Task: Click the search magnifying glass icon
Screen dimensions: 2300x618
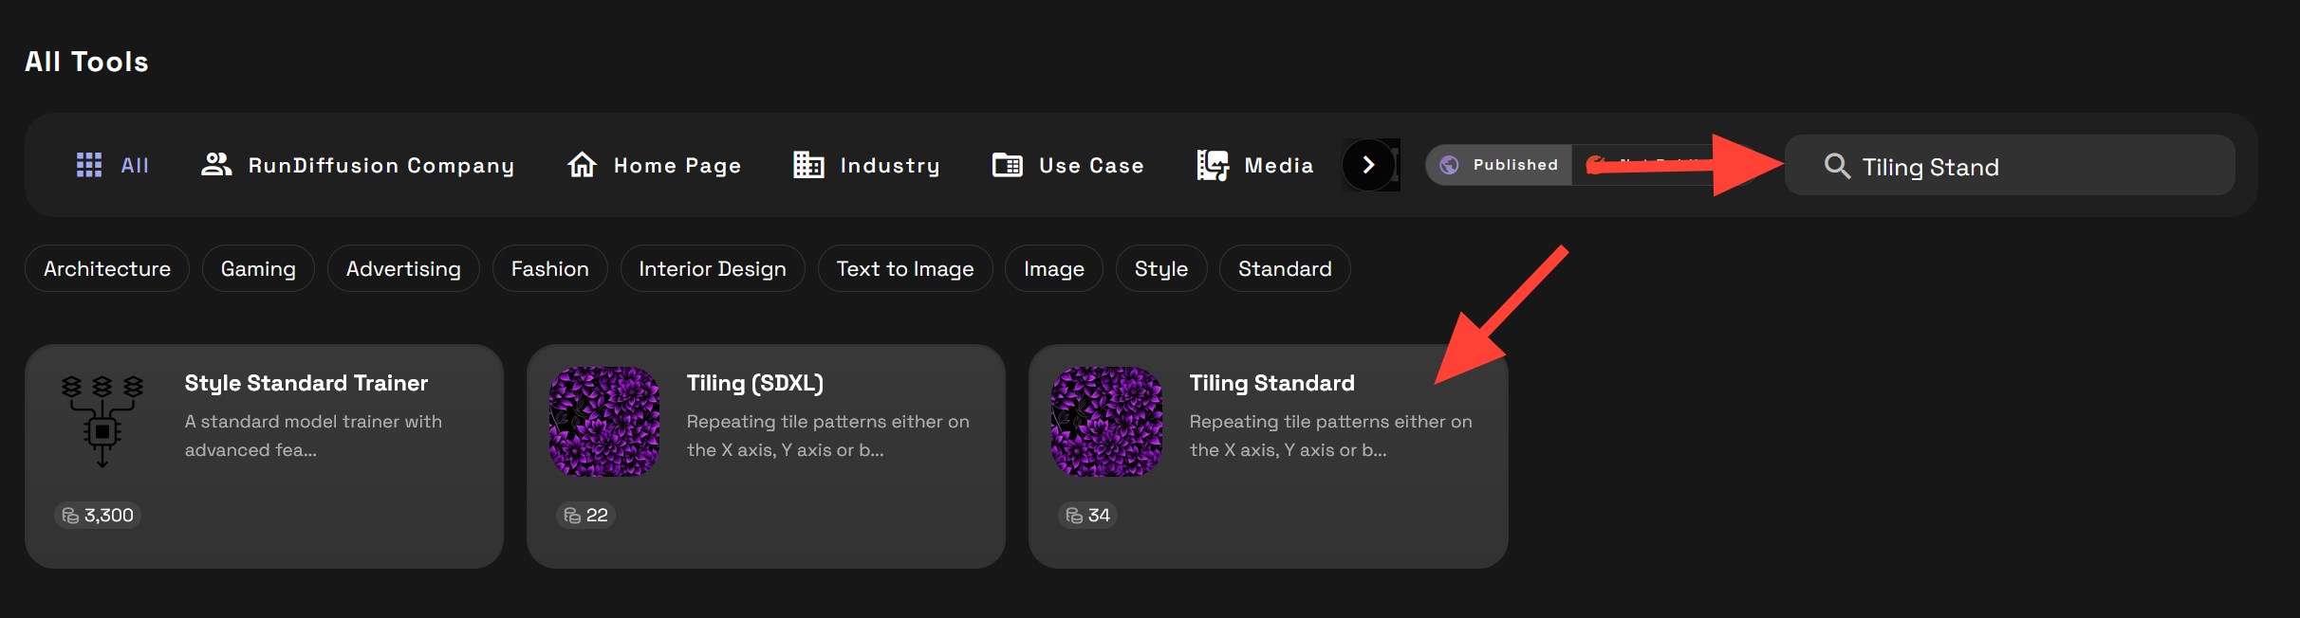Action: (1837, 166)
